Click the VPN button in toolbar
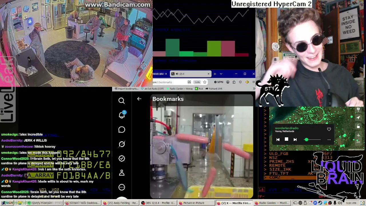Screen dimensions: 366x206 (219, 82)
